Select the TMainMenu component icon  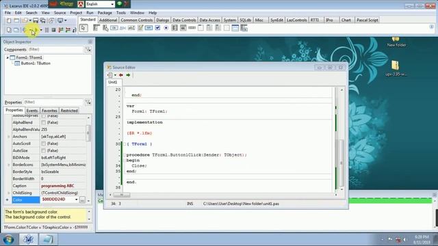tap(96, 28)
